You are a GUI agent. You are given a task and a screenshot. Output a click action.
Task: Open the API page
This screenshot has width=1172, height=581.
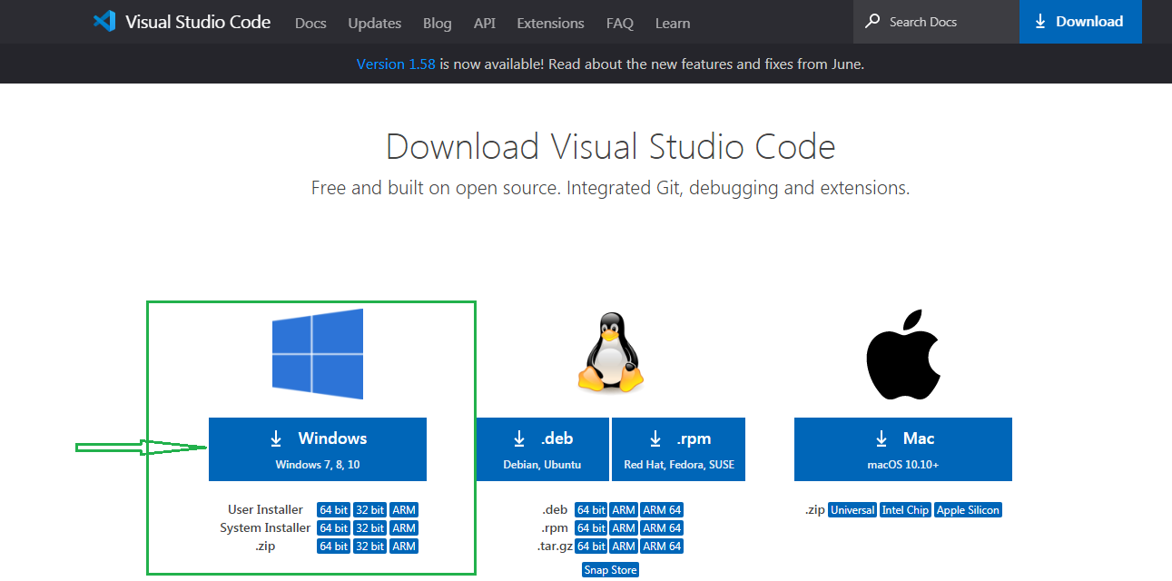coord(484,23)
